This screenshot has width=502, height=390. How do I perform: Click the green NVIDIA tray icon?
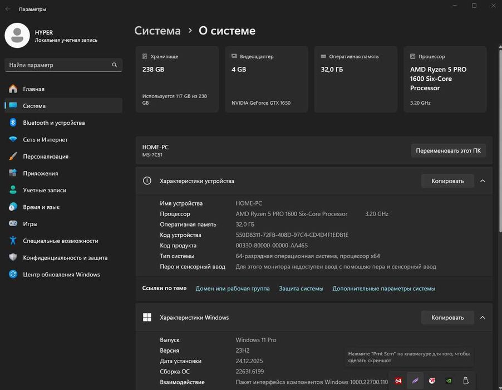449,381
